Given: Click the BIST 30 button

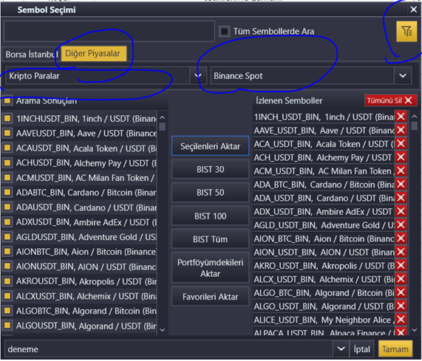Looking at the screenshot, I should tap(210, 169).
